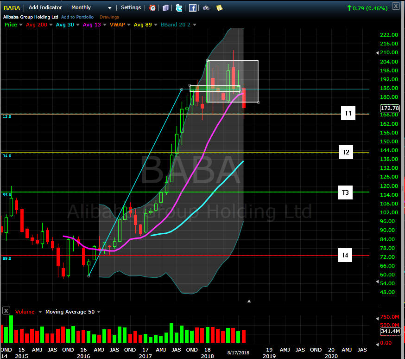Screen dimensions: 405x359
Task: Open the Drawings link
Action: click(109, 17)
